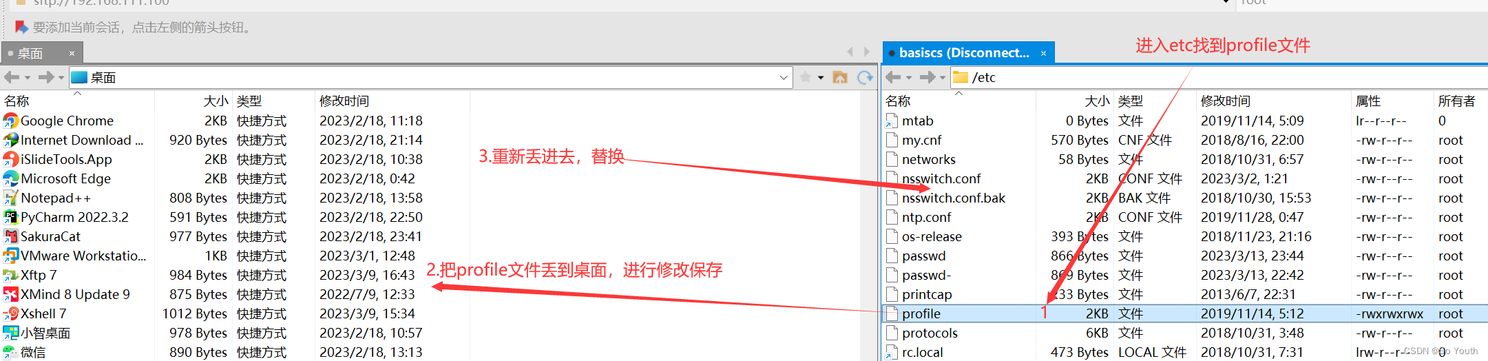Go forward in the local 桌面 pane
Image resolution: width=1488 pixels, height=361 pixels.
tap(45, 77)
